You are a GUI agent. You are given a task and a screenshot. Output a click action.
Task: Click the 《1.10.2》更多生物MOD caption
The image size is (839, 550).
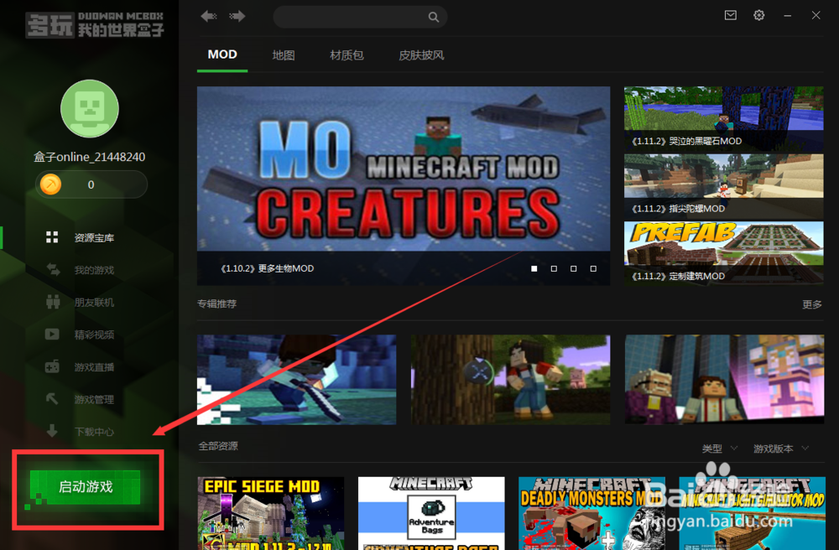[267, 268]
